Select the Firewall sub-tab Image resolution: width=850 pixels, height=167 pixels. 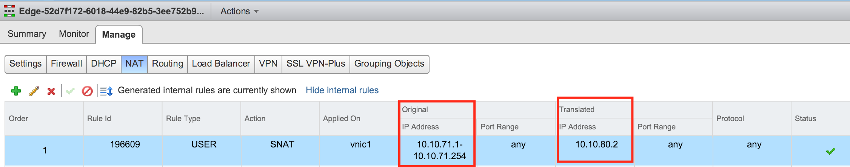66,64
